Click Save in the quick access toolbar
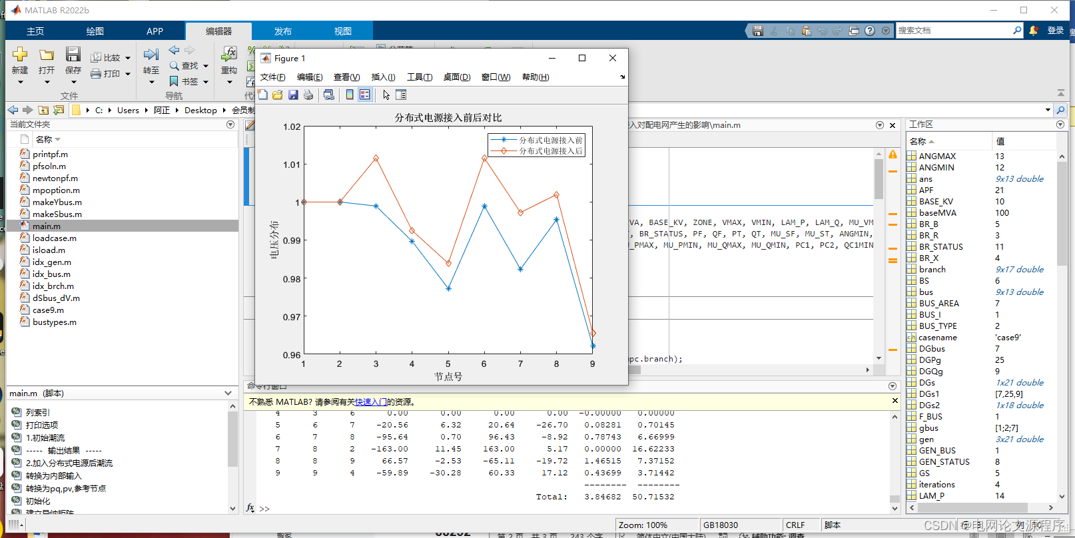 pos(758,31)
